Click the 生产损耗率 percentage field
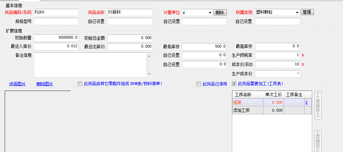Screen dimensions: 343x152 point(277,55)
